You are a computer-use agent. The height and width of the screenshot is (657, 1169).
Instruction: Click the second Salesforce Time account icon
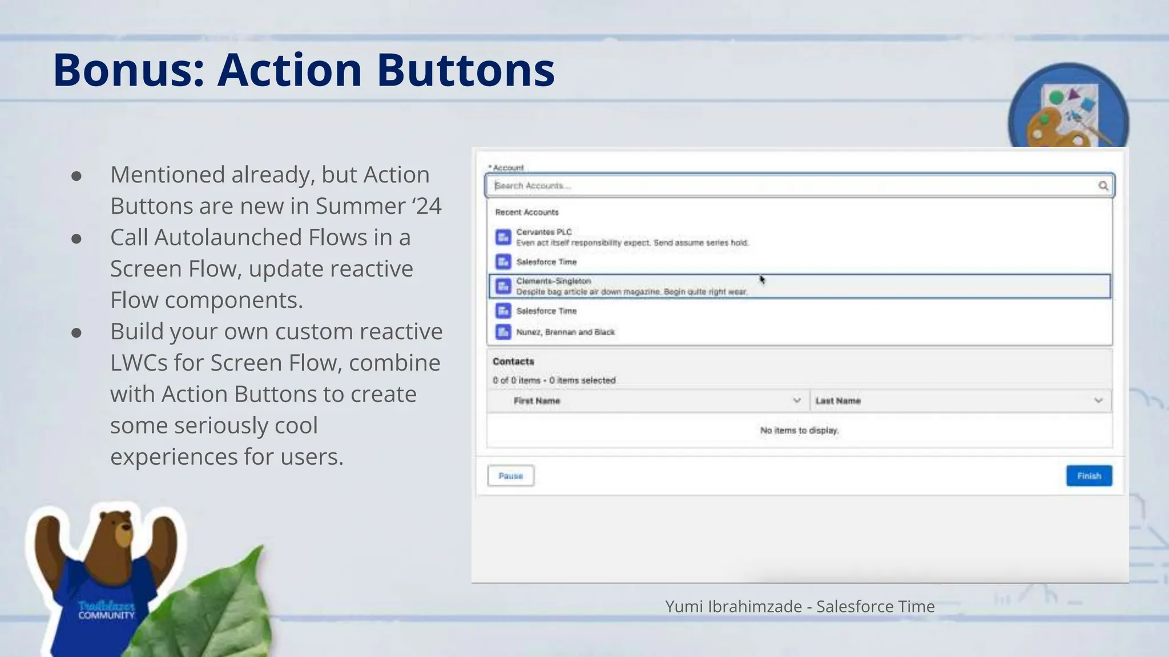coord(503,311)
